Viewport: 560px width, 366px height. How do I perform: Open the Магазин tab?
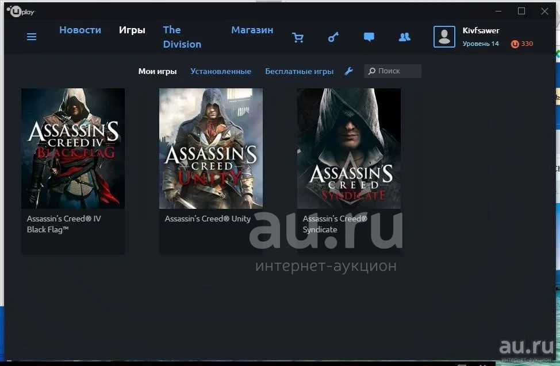(x=252, y=30)
